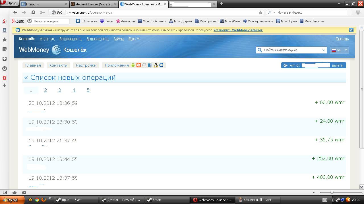
Task: Add a panel with the sidebar plus icon
Action: 5,85
